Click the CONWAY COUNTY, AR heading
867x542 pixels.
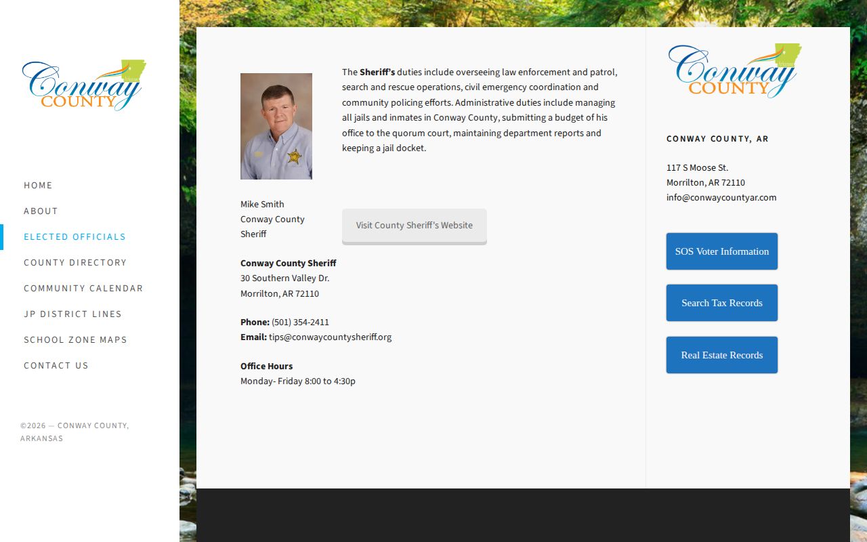coord(717,139)
